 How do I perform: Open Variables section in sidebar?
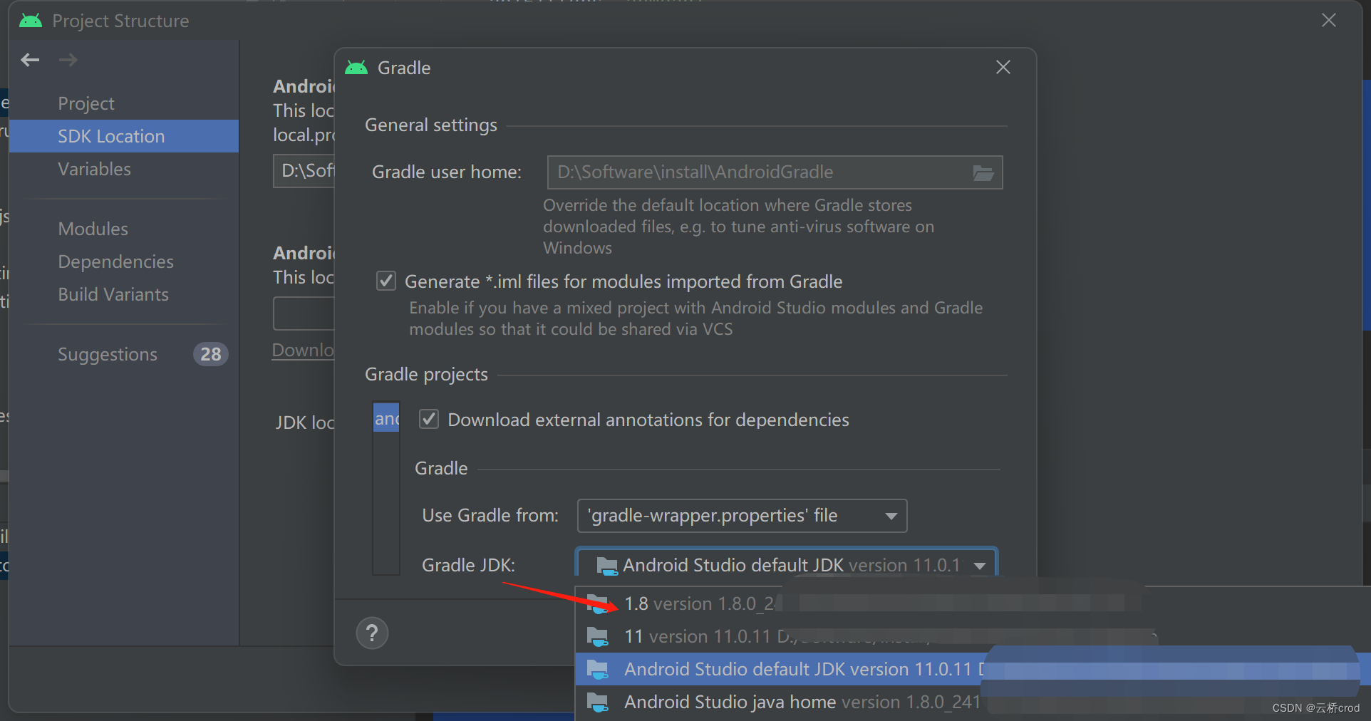tap(95, 169)
